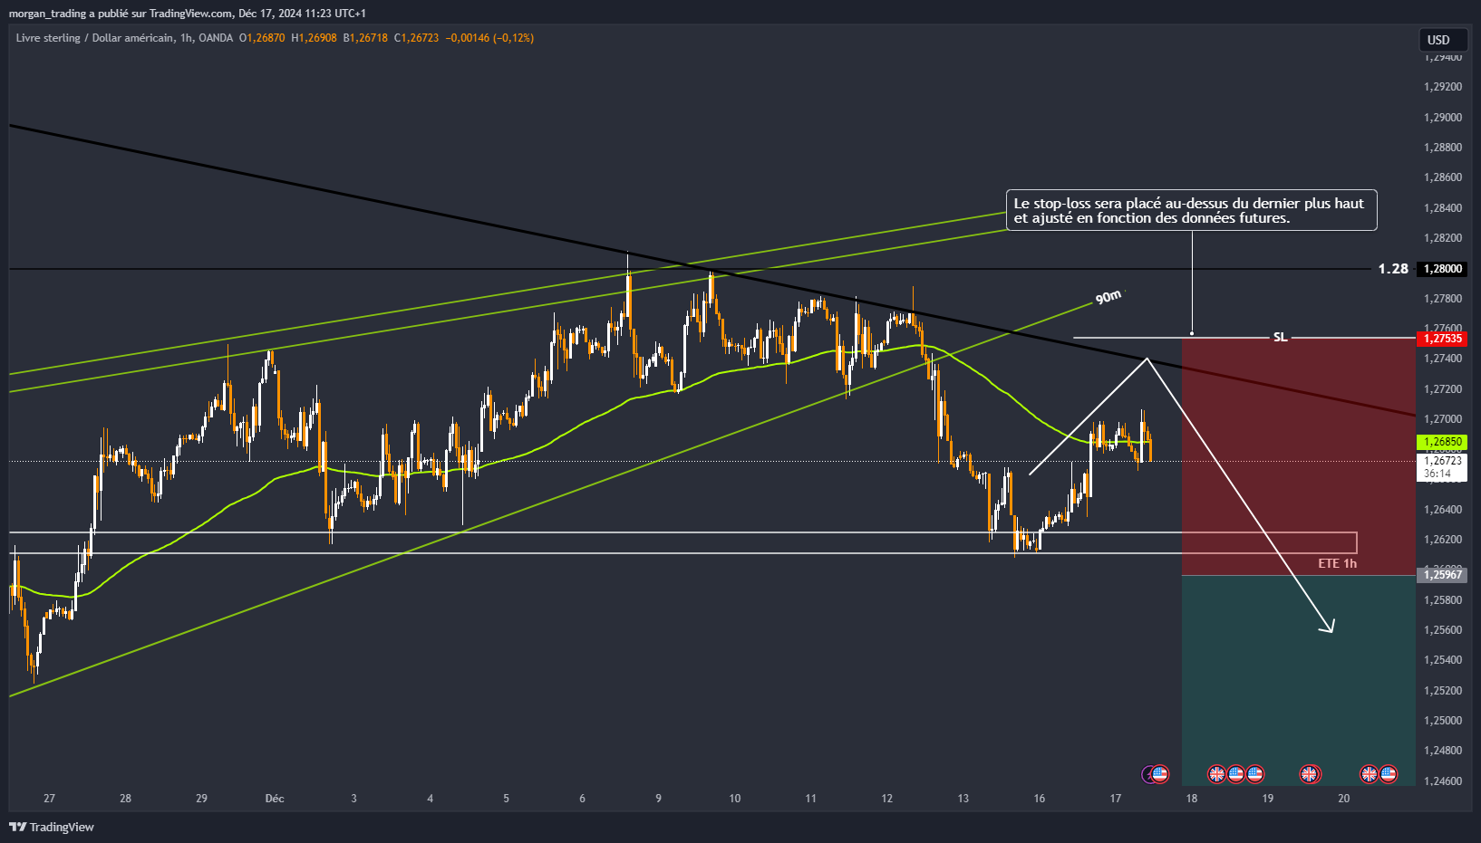Image resolution: width=1481 pixels, height=843 pixels.
Task: Click the change value −0,00146 (−0,12%)
Action: (x=489, y=38)
